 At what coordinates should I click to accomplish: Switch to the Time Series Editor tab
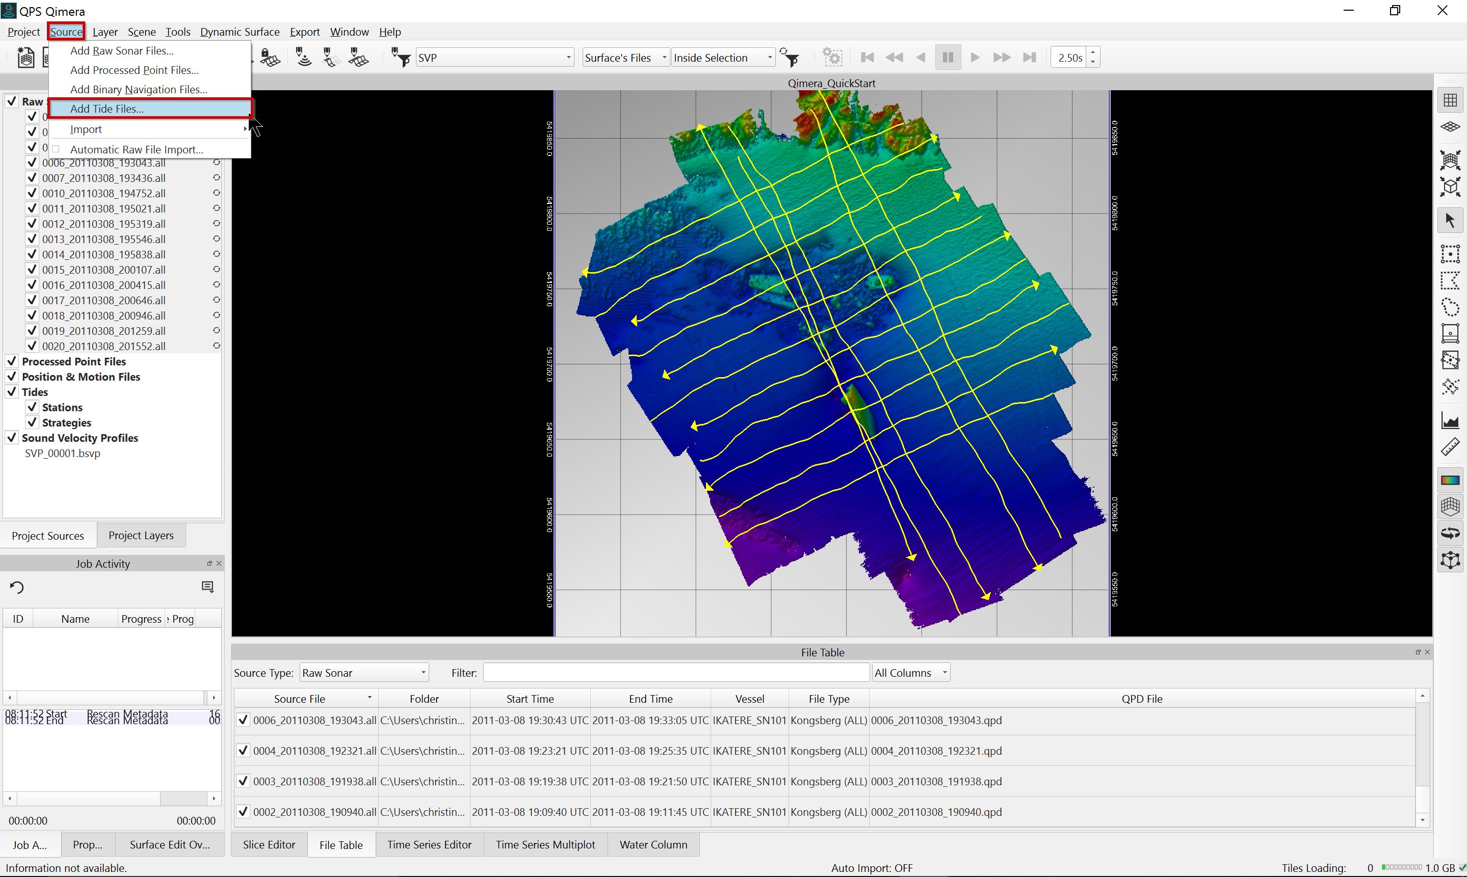tap(429, 844)
